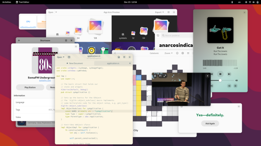Select the CPU tab in system monitor
This screenshot has width=261, height=146.
click(28, 21)
